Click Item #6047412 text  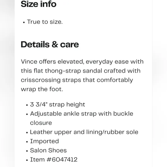[54, 160]
